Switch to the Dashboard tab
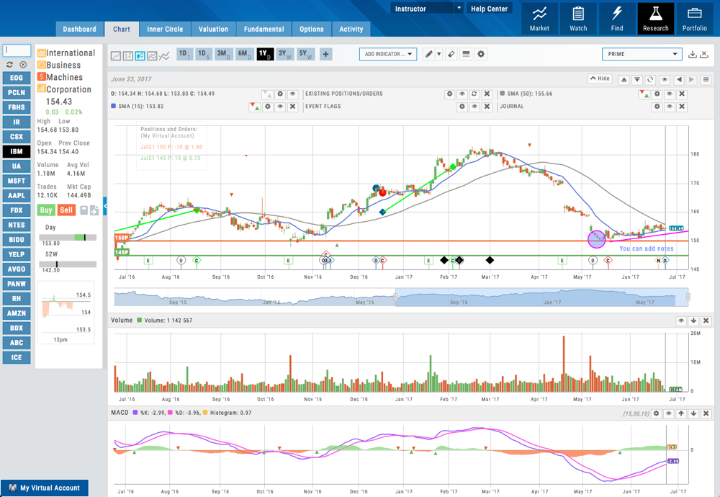This screenshot has height=497, width=720. coord(79,29)
